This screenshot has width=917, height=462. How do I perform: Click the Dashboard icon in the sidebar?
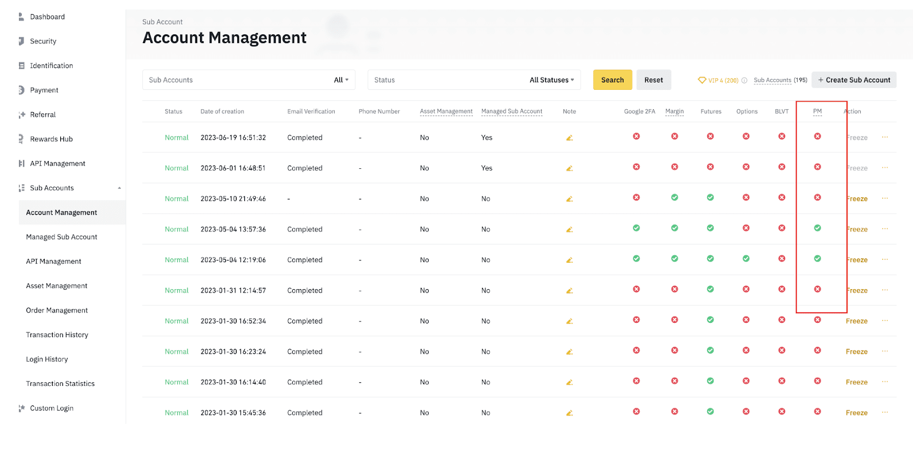[21, 17]
